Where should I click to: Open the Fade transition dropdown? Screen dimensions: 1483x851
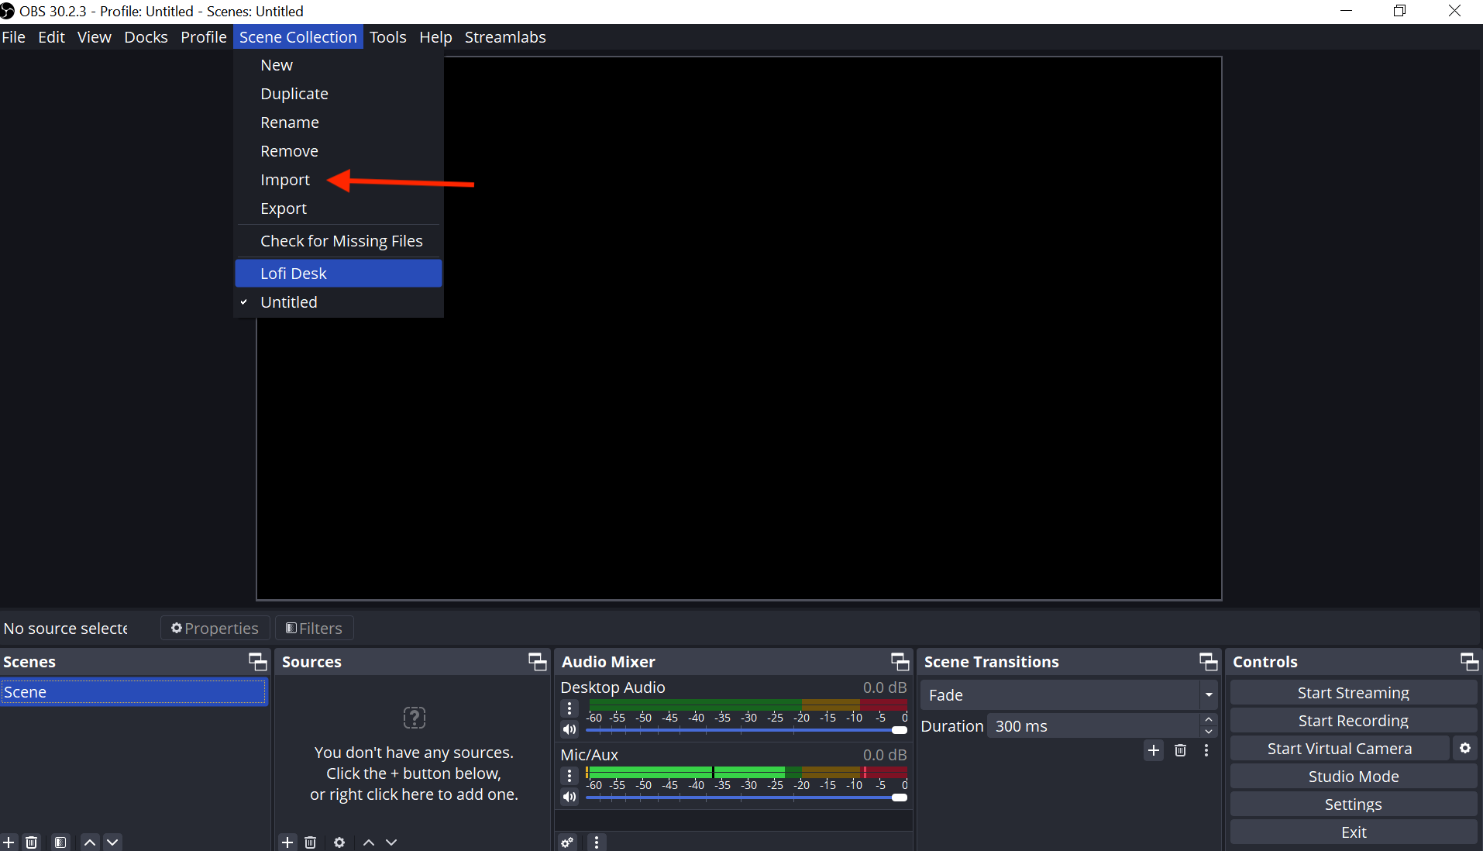[1208, 695]
